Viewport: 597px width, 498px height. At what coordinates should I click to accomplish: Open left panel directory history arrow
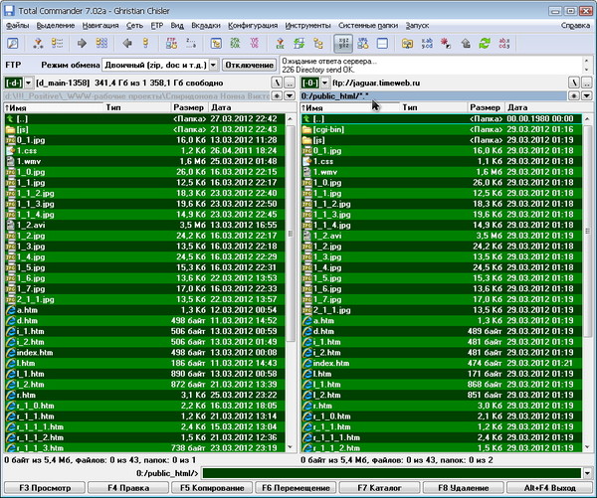pos(291,95)
